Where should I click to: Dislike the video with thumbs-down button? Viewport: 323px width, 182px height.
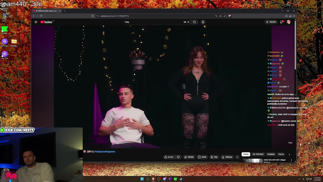point(178,157)
